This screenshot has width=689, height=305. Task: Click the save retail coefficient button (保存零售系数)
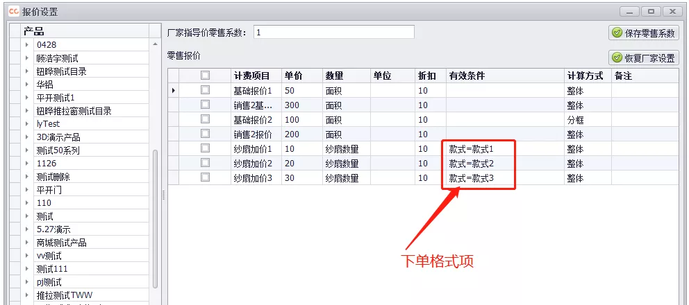coord(644,33)
